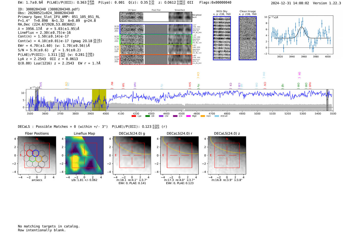Click 'Row intentionally blank.' text
The image size is (359, 244).
tap(42, 230)
